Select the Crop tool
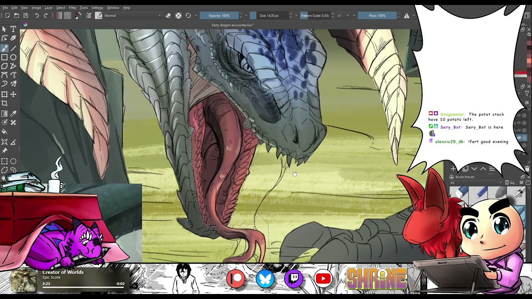Image resolution: width=532 pixels, height=299 pixels. [x=4, y=103]
